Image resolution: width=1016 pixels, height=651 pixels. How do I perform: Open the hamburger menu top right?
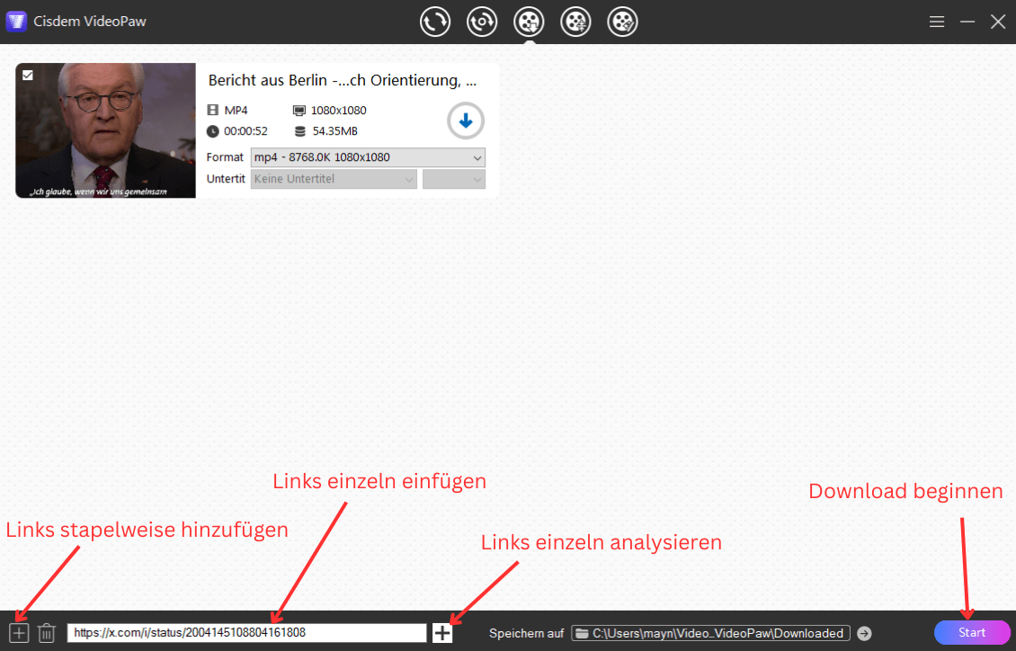point(937,21)
